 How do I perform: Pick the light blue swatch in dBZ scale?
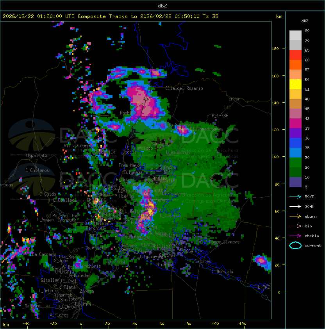click(x=295, y=152)
